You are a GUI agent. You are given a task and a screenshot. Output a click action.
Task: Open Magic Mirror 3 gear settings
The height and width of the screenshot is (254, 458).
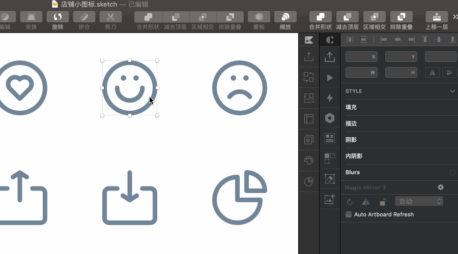441,187
